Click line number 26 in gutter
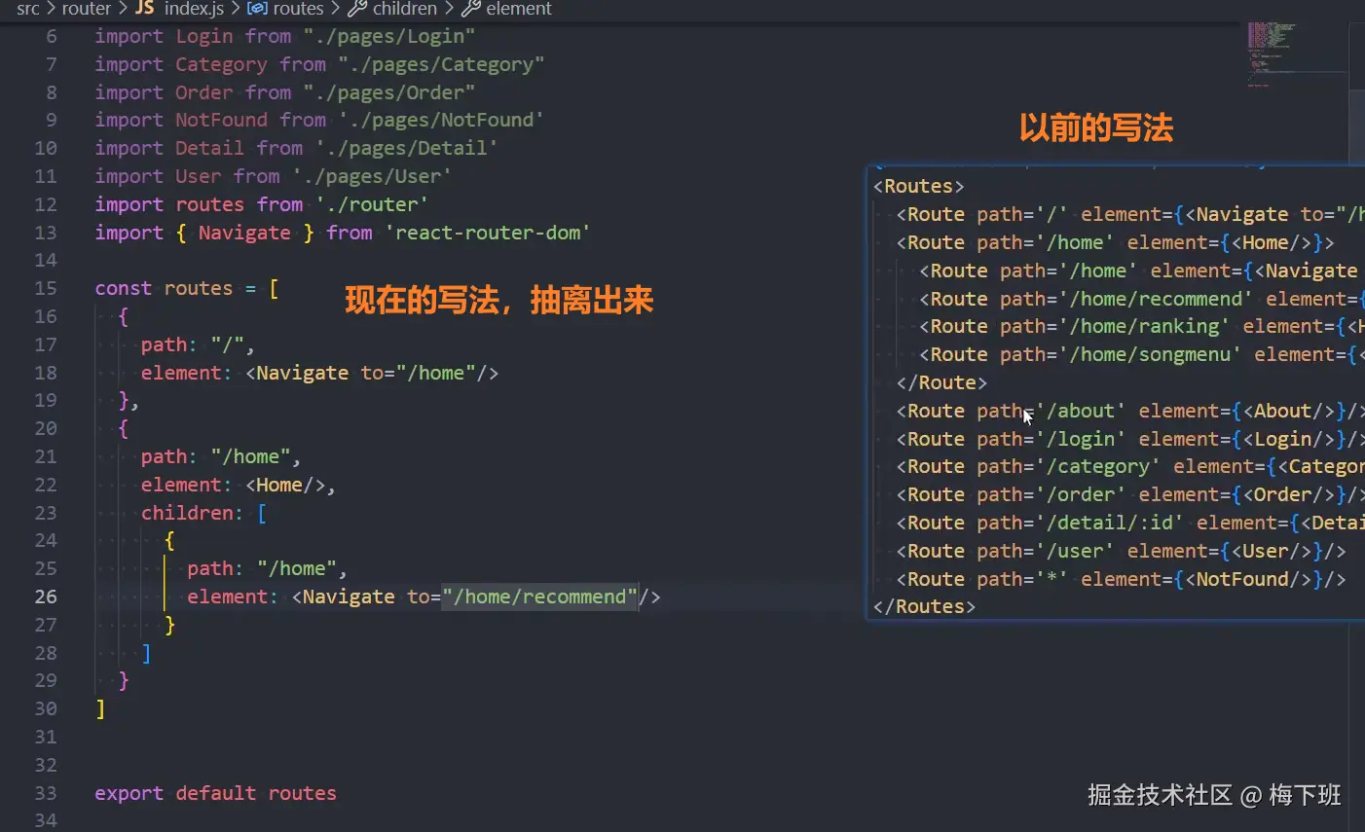Viewport: 1365px width, 832px height. click(46, 597)
